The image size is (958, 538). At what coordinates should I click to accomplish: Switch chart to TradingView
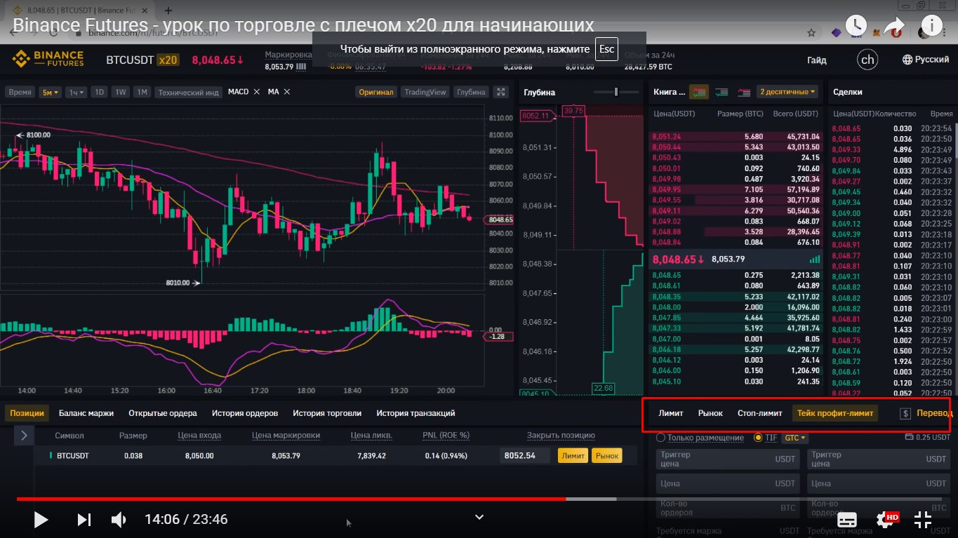[425, 92]
